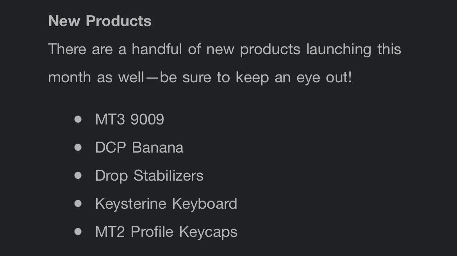Open the Drop Stabilizers list entry
This screenshot has width=457, height=256.
[x=149, y=176]
